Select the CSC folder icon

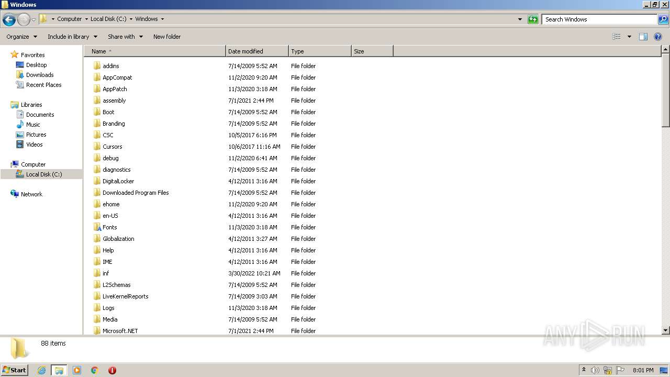[97, 135]
